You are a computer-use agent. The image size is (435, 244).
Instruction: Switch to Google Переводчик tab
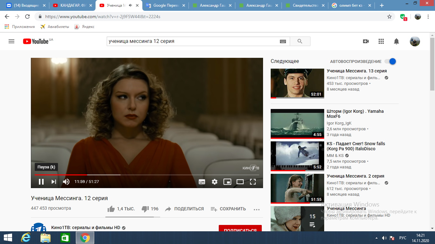(x=166, y=5)
